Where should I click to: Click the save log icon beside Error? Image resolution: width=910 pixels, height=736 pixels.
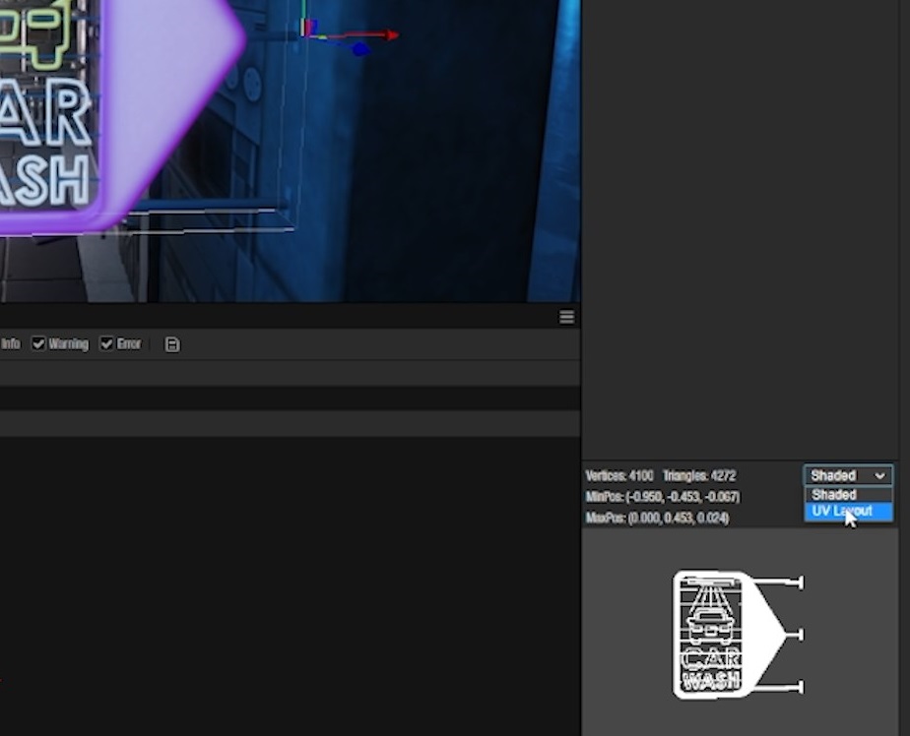pyautogui.click(x=172, y=344)
